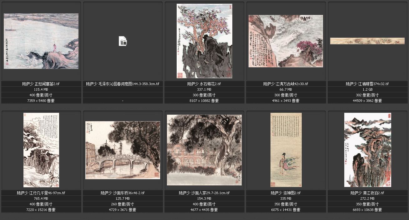409x220 pixels.
Task: Click the 6693 x 10638 像素 dimensions text
Action: tap(367, 210)
